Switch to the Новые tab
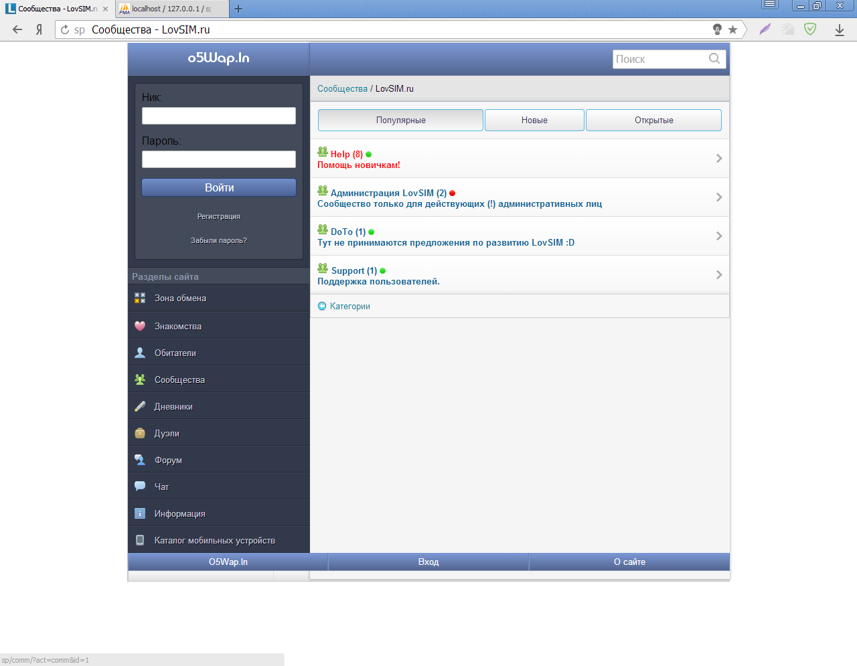The width and height of the screenshot is (857, 666). (534, 120)
